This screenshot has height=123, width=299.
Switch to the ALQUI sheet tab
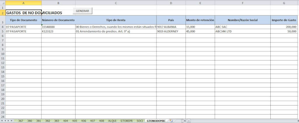coord(112,121)
